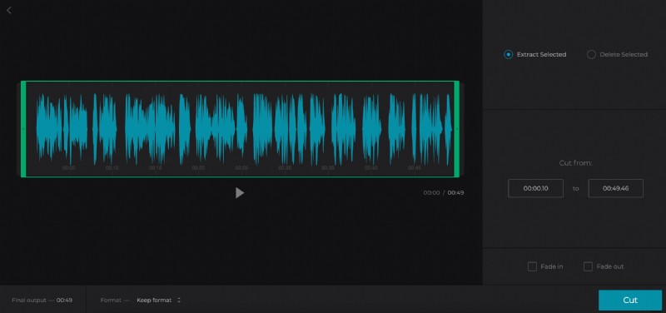Viewport: 666px width, 313px height.
Task: Click the 00:00 / 00:49 playback time readout
Action: (444, 193)
